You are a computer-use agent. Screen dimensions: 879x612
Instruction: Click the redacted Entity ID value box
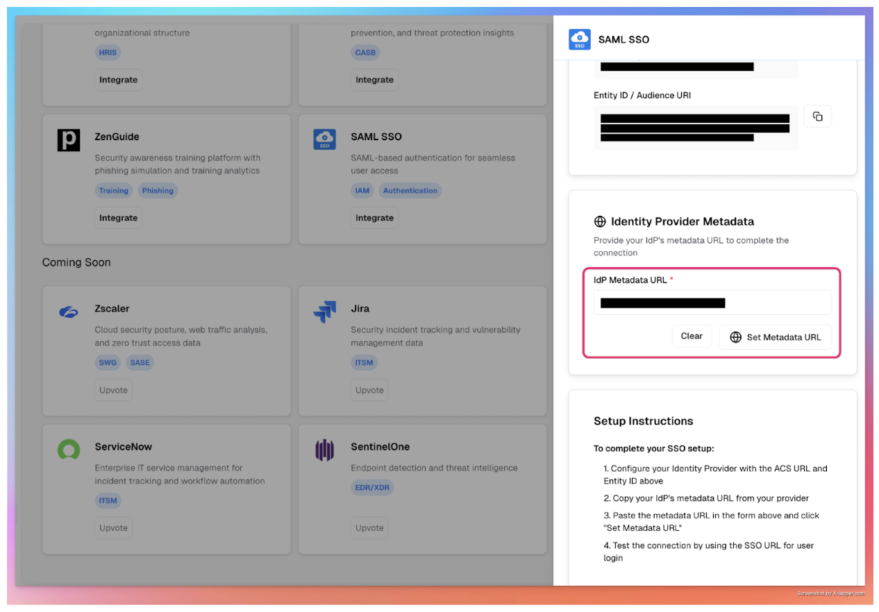696,128
